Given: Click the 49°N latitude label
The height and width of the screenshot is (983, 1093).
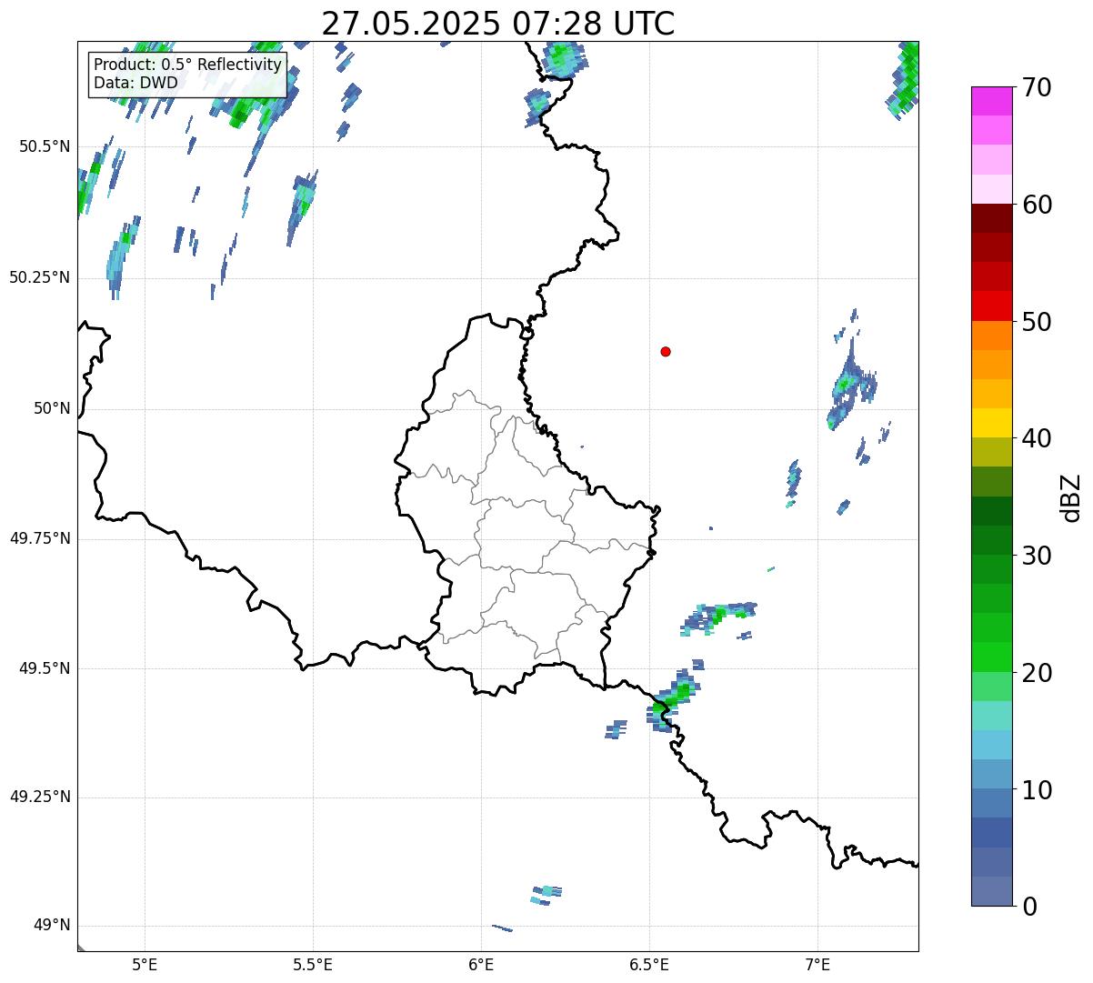Looking at the screenshot, I should pyautogui.click(x=53, y=926).
